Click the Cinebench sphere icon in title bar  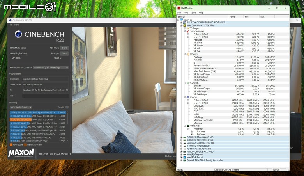click(x=10, y=20)
